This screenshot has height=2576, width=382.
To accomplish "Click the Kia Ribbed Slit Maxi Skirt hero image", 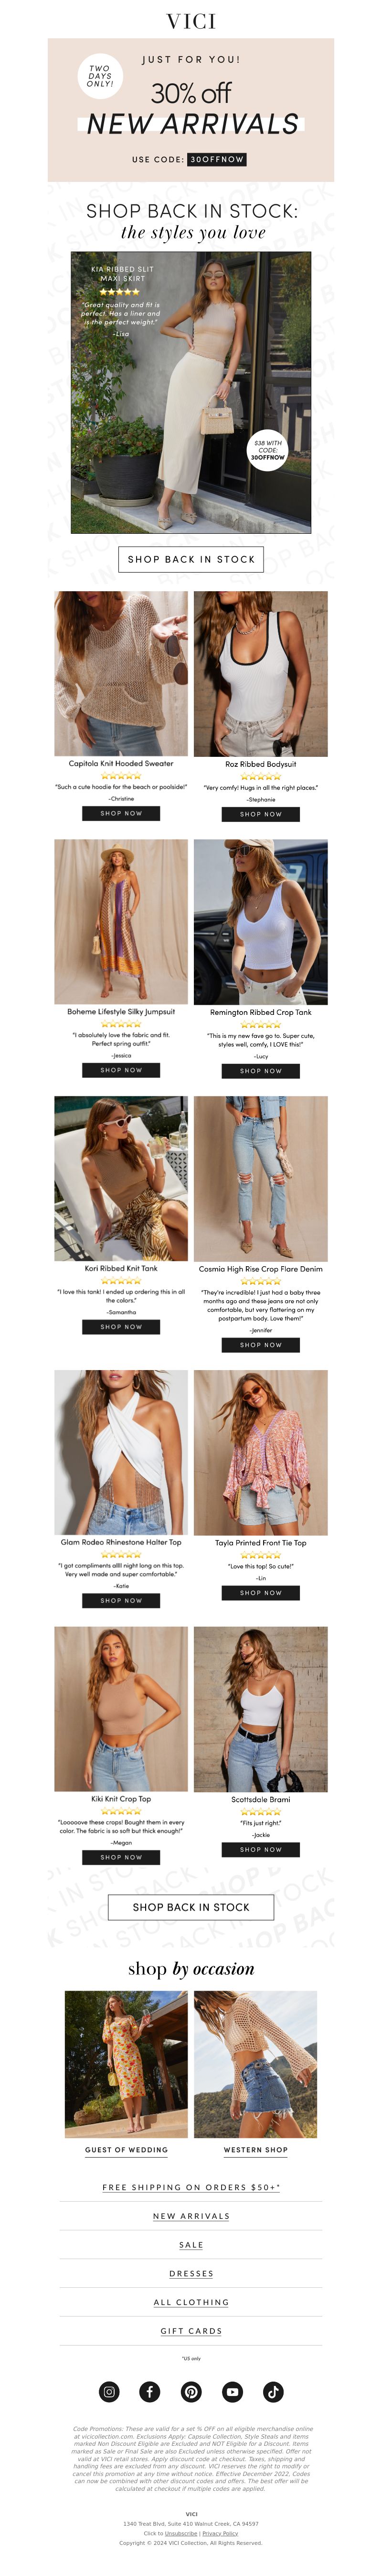I will 191,392.
